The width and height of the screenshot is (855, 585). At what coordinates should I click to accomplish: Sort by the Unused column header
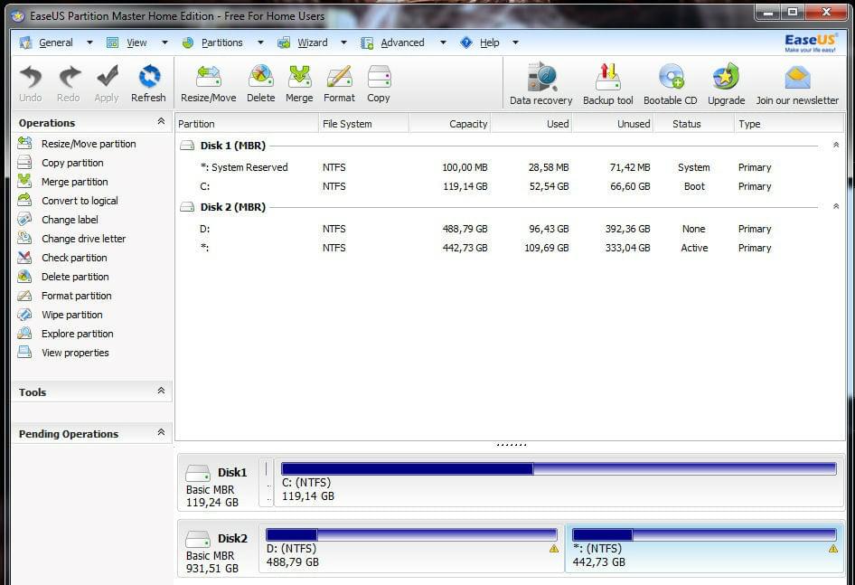(613, 124)
